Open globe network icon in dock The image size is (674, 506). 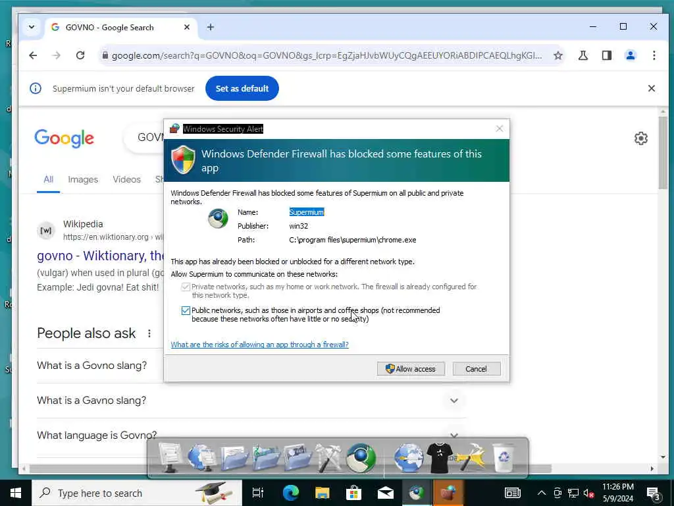[408, 458]
